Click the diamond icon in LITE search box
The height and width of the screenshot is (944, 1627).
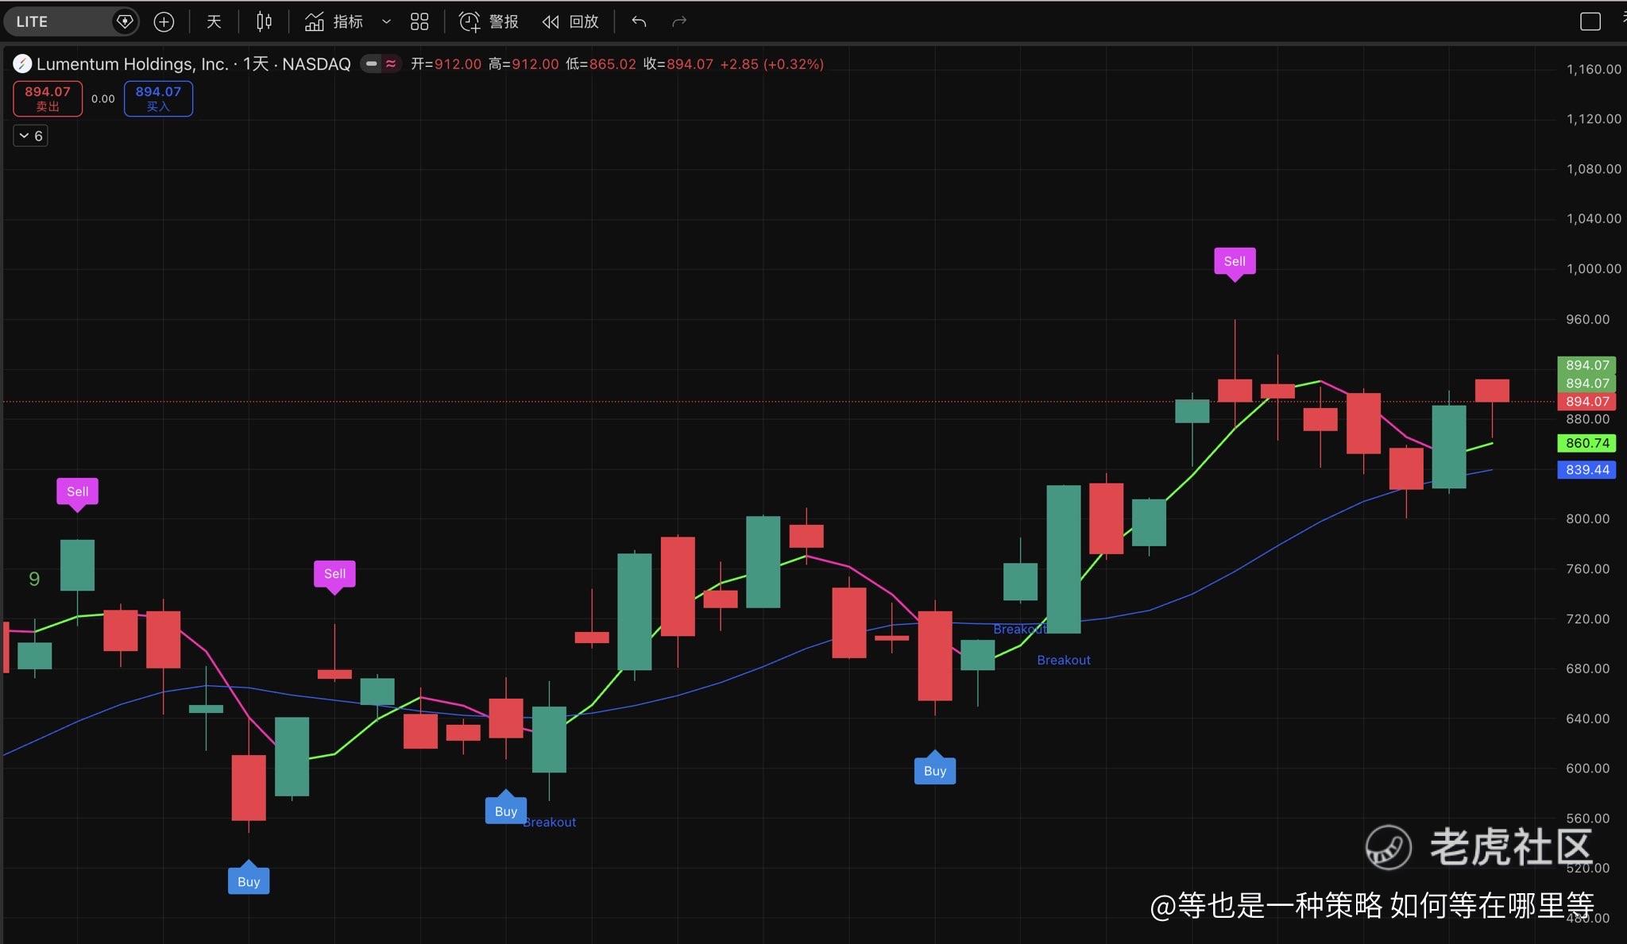(x=125, y=21)
